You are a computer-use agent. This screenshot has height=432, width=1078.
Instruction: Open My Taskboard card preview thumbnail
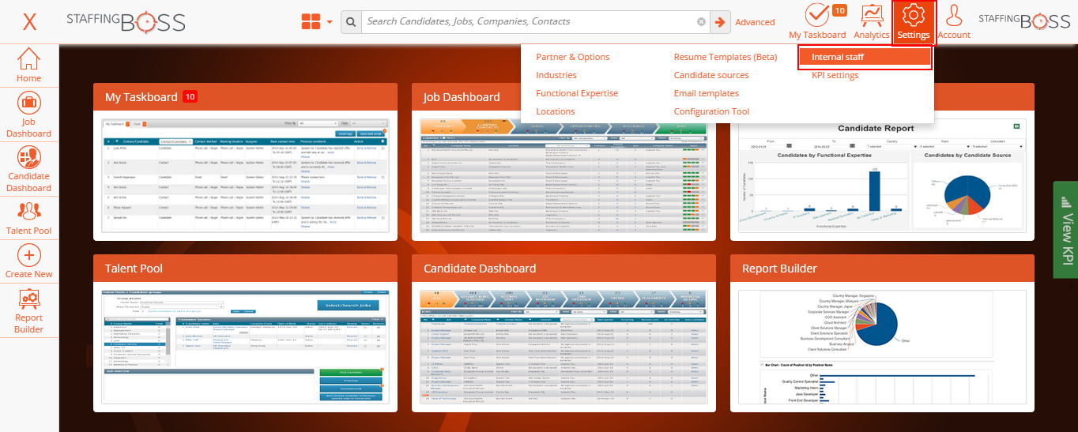tap(245, 175)
